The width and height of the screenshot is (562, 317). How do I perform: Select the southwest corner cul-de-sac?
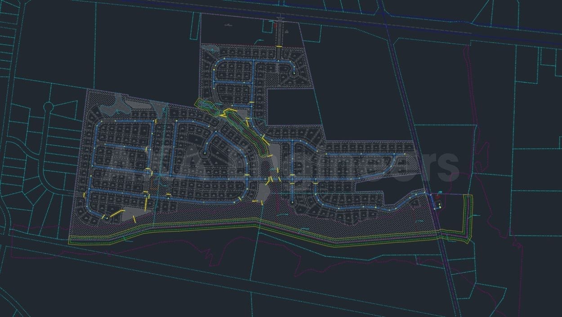[107, 218]
